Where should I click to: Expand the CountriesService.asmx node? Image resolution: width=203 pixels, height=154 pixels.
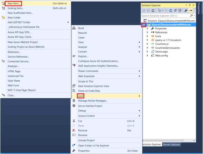[147, 48]
